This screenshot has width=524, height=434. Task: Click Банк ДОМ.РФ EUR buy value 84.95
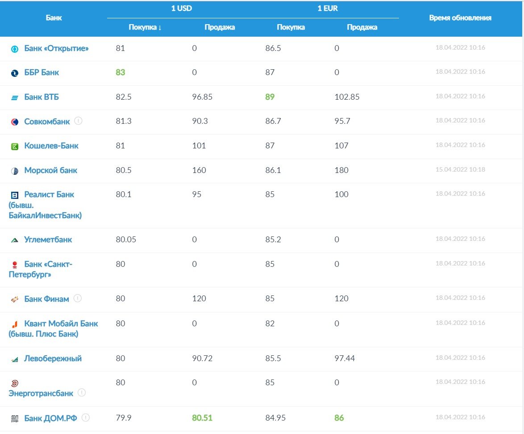coord(275,417)
